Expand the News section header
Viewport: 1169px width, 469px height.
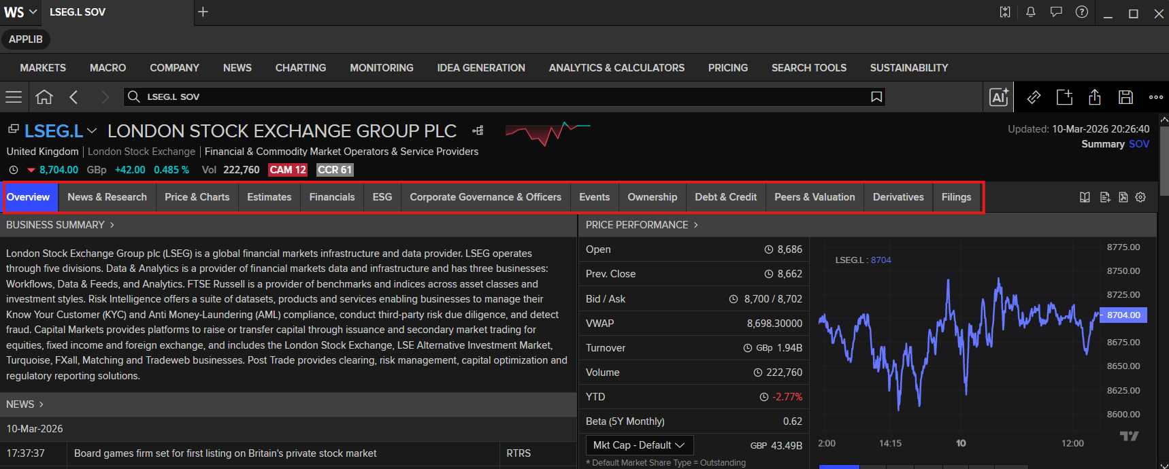pos(25,404)
